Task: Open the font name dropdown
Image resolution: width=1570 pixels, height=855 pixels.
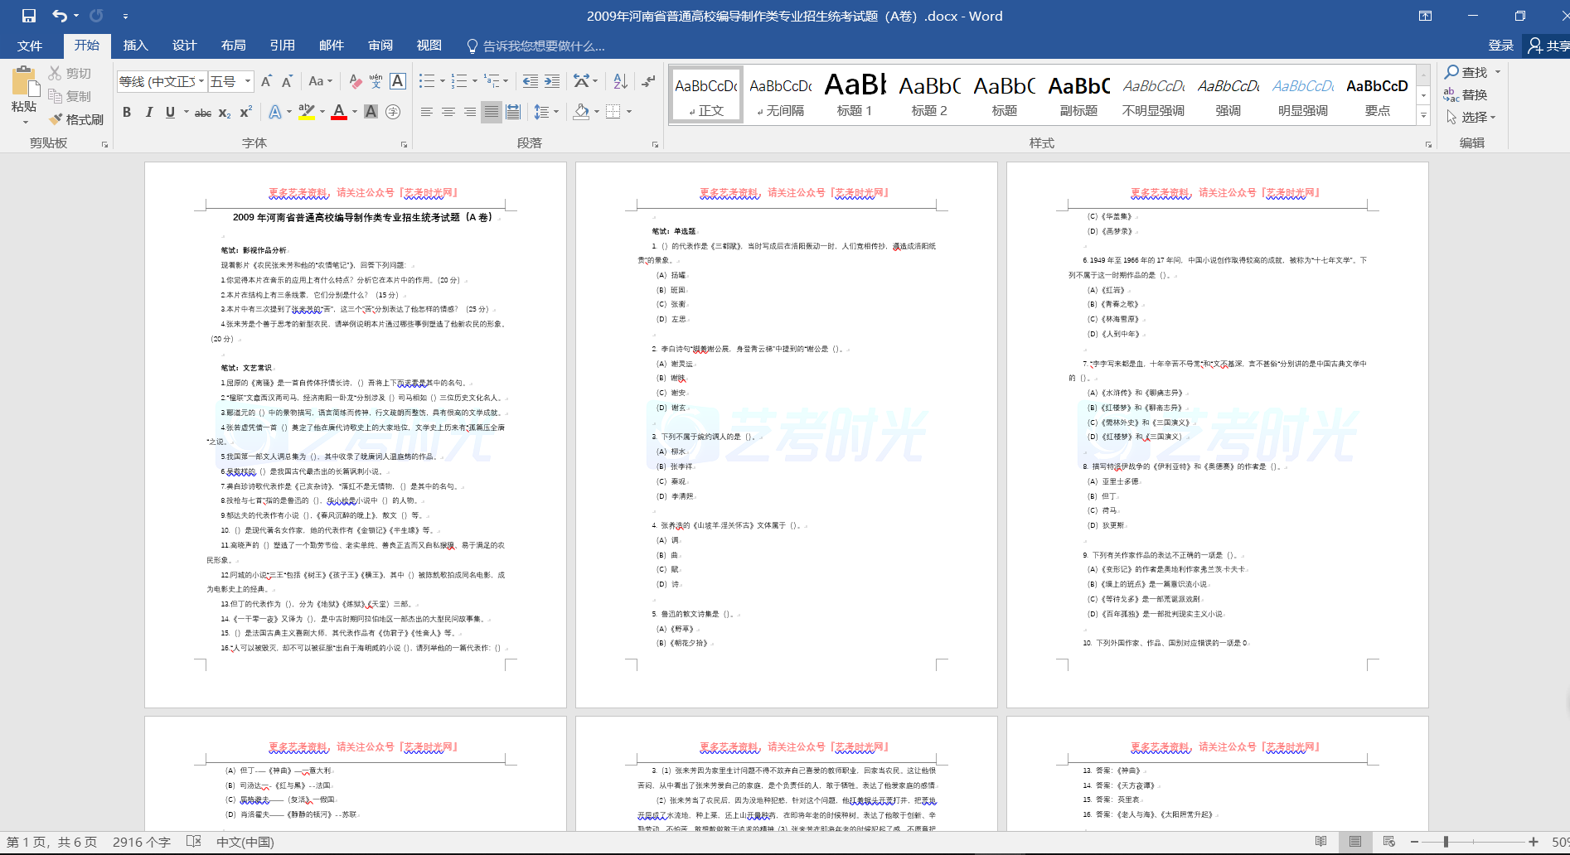Action: click(x=201, y=81)
